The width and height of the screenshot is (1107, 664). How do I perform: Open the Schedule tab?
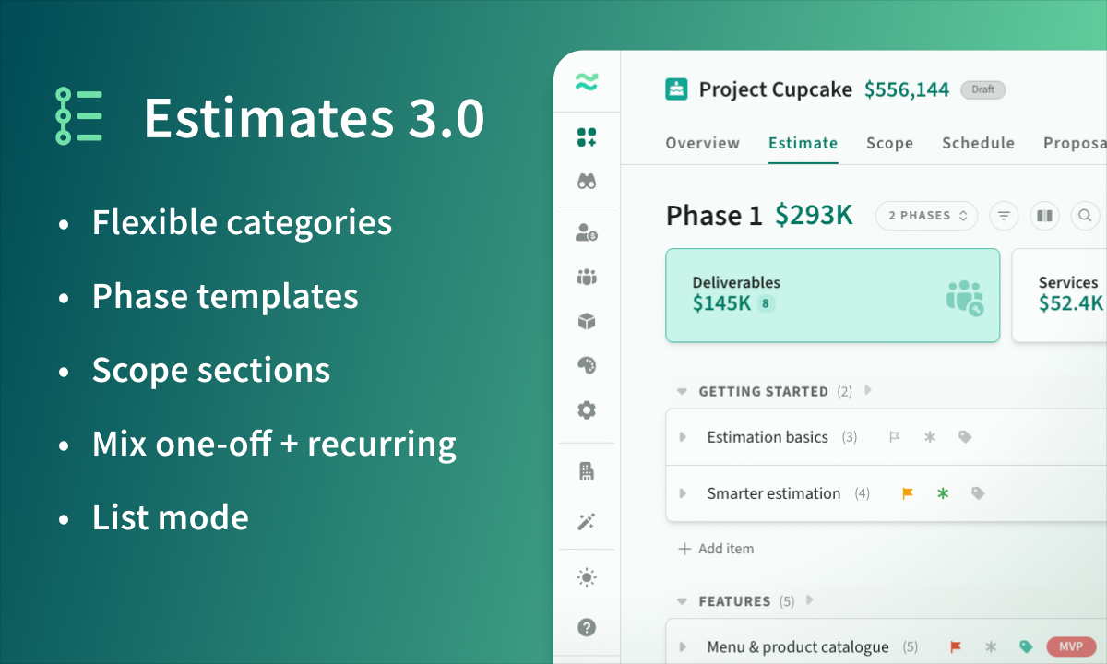(x=978, y=143)
